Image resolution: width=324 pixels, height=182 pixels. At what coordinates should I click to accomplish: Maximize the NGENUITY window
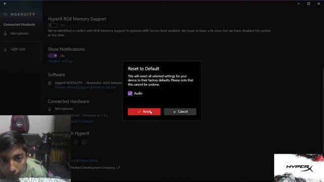click(x=309, y=4)
